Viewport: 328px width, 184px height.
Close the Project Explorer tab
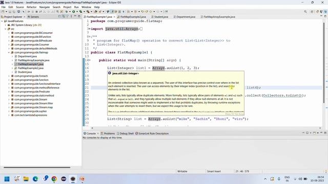(25, 17)
